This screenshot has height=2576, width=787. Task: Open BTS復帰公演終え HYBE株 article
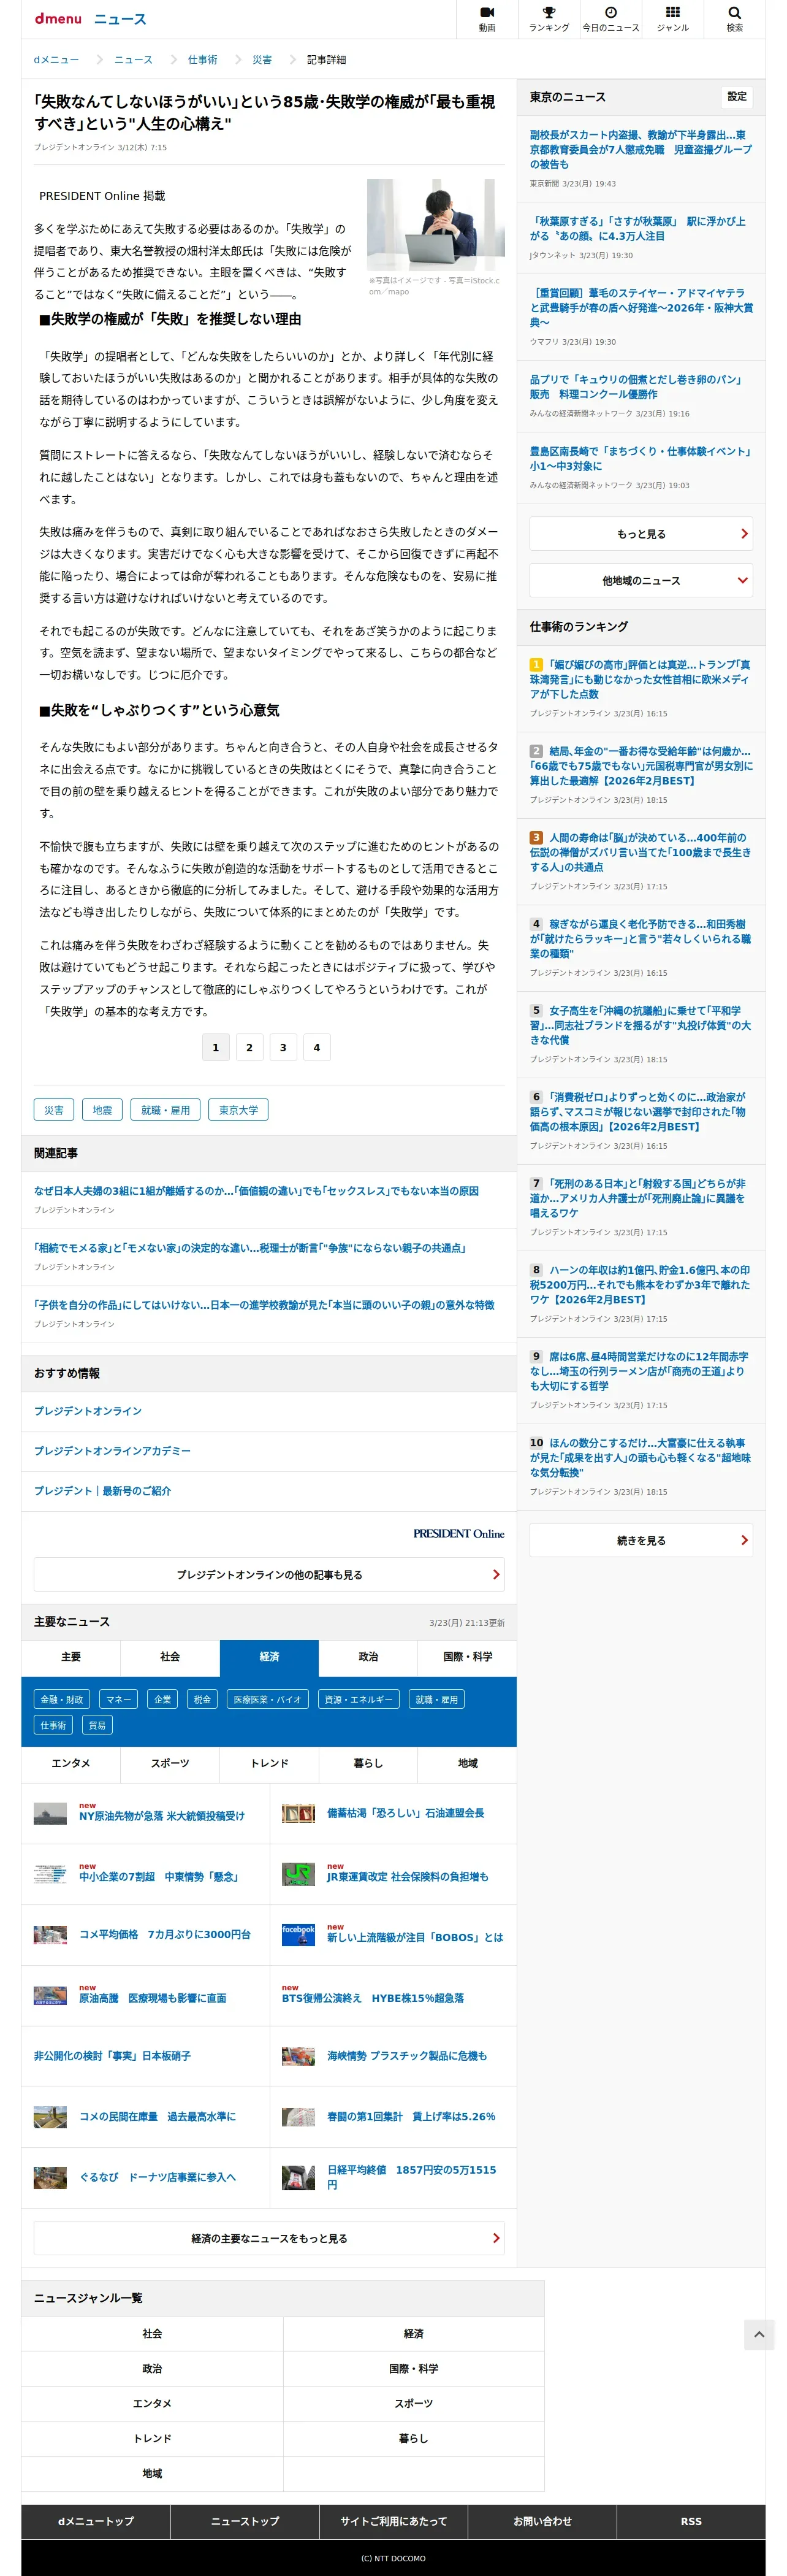373,1998
